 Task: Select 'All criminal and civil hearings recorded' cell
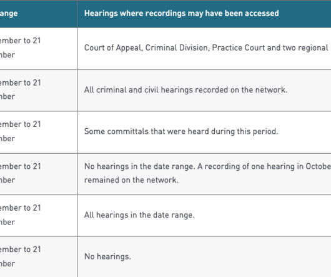click(x=204, y=90)
